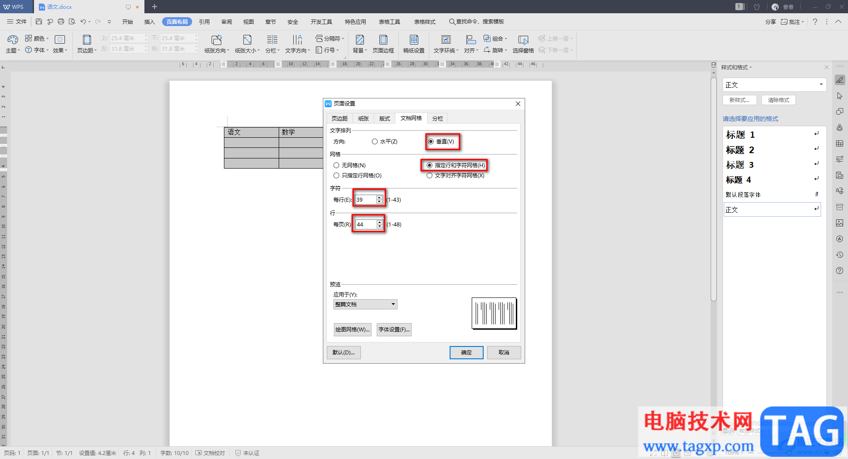Switch to the Margins (页边距) dialog tab
Image resolution: width=848 pixels, height=459 pixels.
pyautogui.click(x=340, y=119)
